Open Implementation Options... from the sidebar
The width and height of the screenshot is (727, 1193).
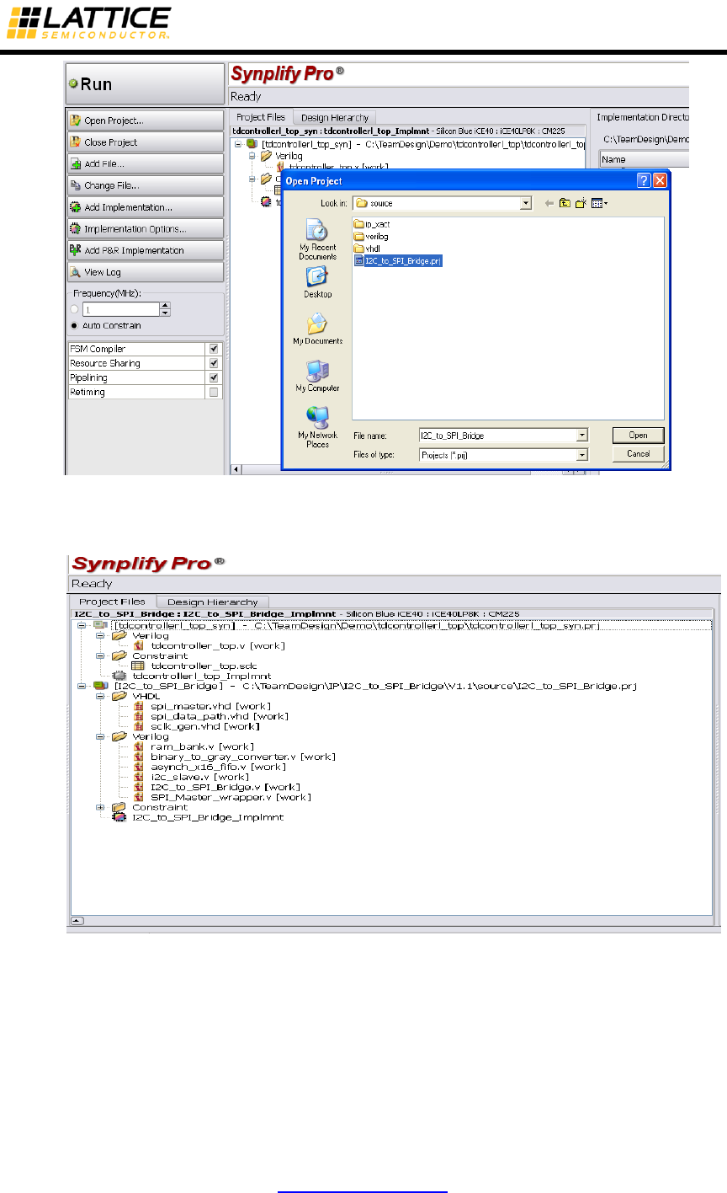pos(145,228)
